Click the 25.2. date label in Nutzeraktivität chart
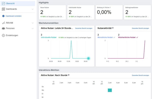Viewport: 152px width, 99px height. pyautogui.click(x=127, y=61)
